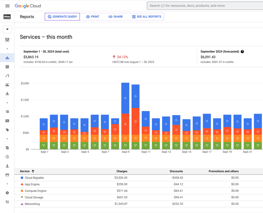The height and width of the screenshot is (213, 263).
Task: Click the Share button
Action: click(x=116, y=17)
